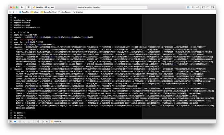Select the Standard editor button
Viewport: 224px width, 135px height.
(188, 7)
